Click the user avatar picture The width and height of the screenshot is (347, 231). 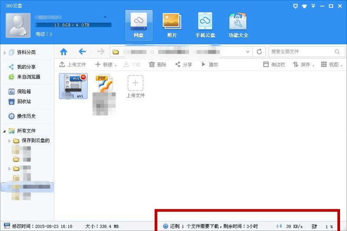tap(18, 25)
